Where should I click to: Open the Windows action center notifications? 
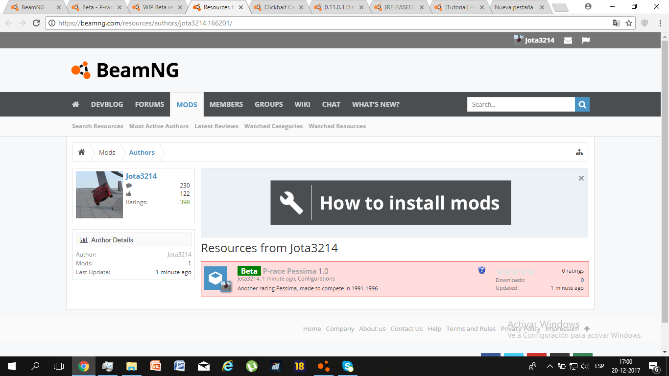pyautogui.click(x=653, y=366)
